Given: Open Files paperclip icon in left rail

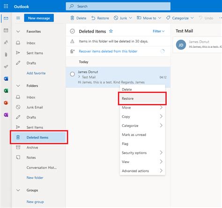Looking at the screenshot, I should pos(6,54).
